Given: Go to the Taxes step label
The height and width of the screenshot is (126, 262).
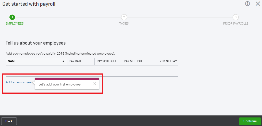Looking at the screenshot, I should (124, 23).
